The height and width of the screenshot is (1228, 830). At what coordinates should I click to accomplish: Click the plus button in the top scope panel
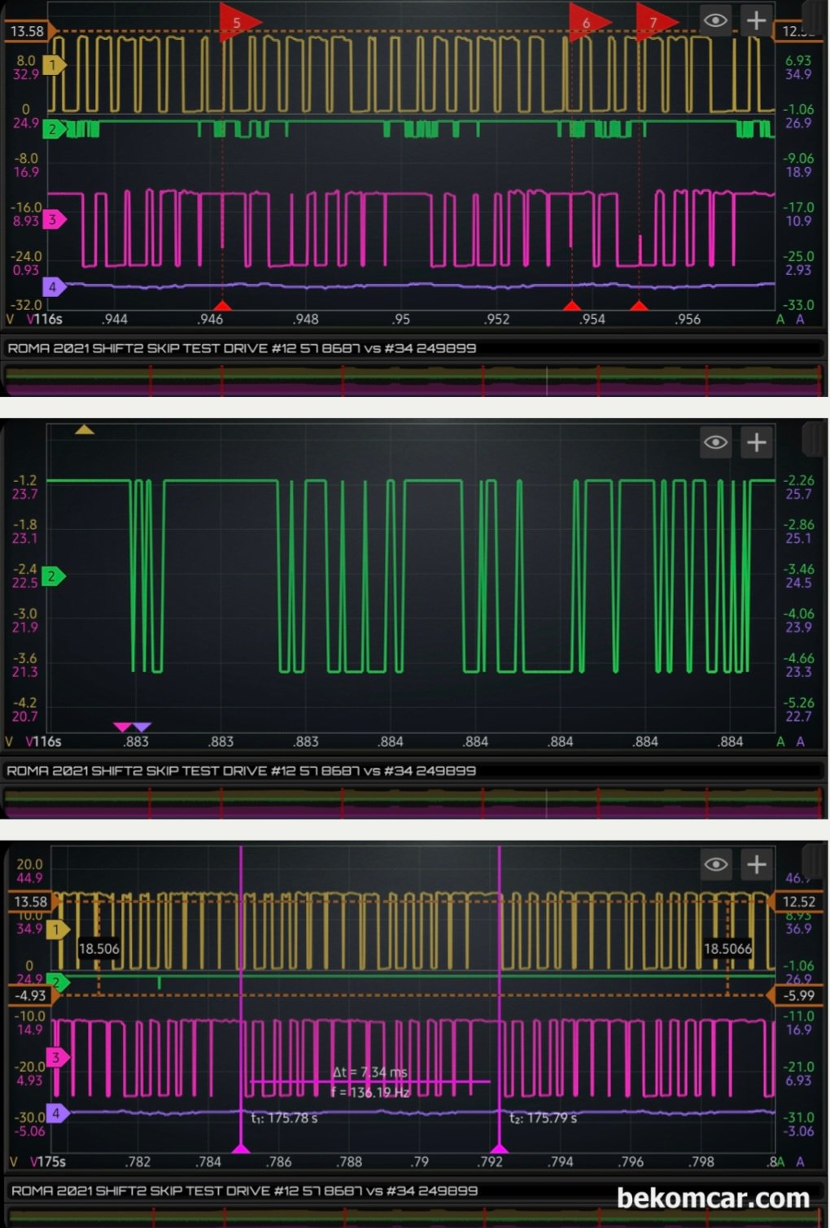click(x=757, y=20)
